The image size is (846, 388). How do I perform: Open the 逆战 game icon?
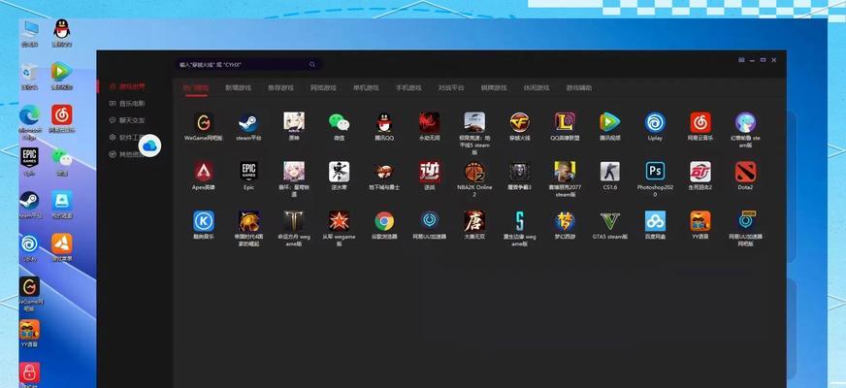click(x=430, y=172)
